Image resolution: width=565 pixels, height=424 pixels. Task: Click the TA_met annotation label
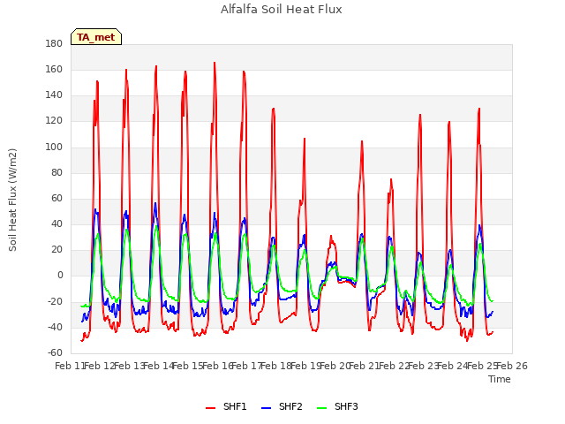point(96,37)
